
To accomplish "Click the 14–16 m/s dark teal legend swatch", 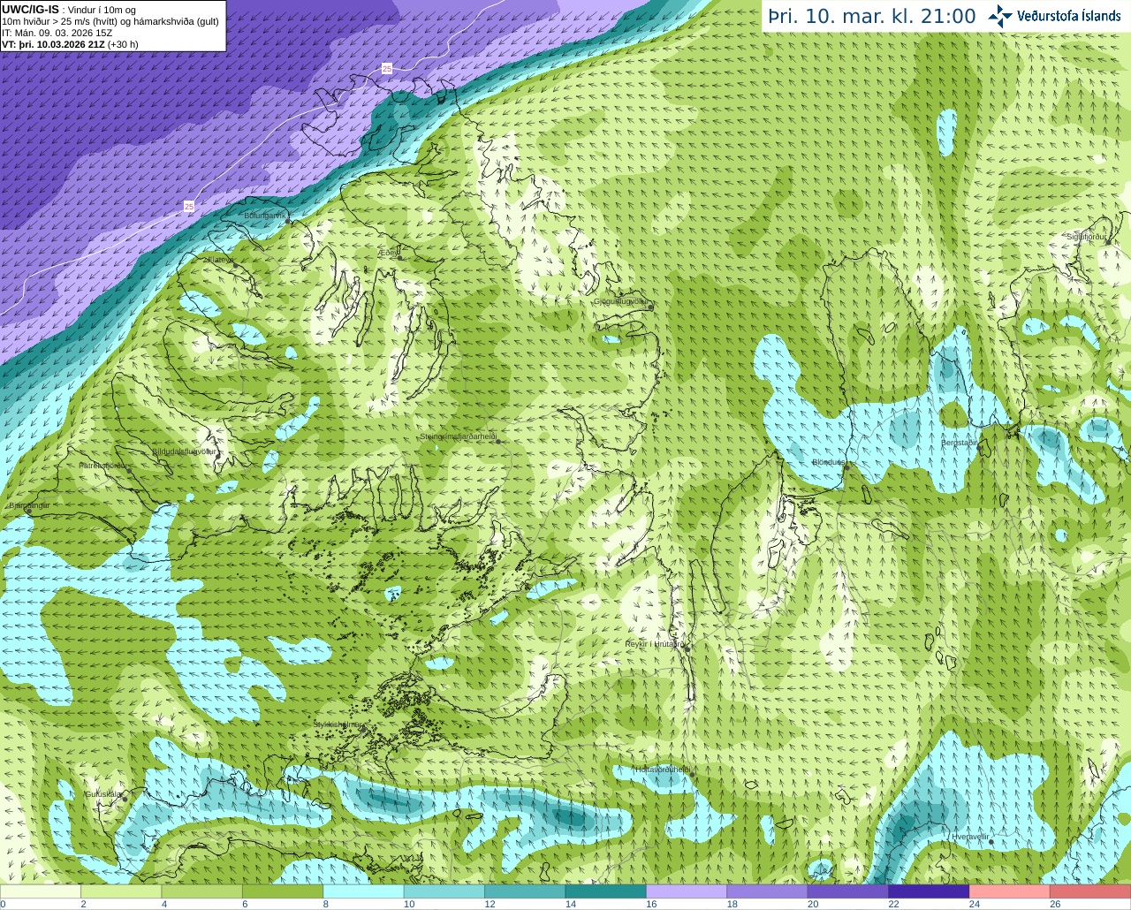I will coord(606,891).
